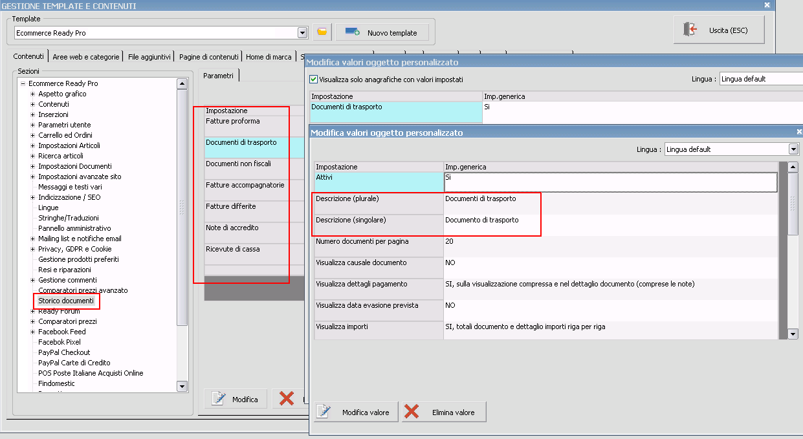Expand the Contenuti tree node

pyautogui.click(x=32, y=104)
